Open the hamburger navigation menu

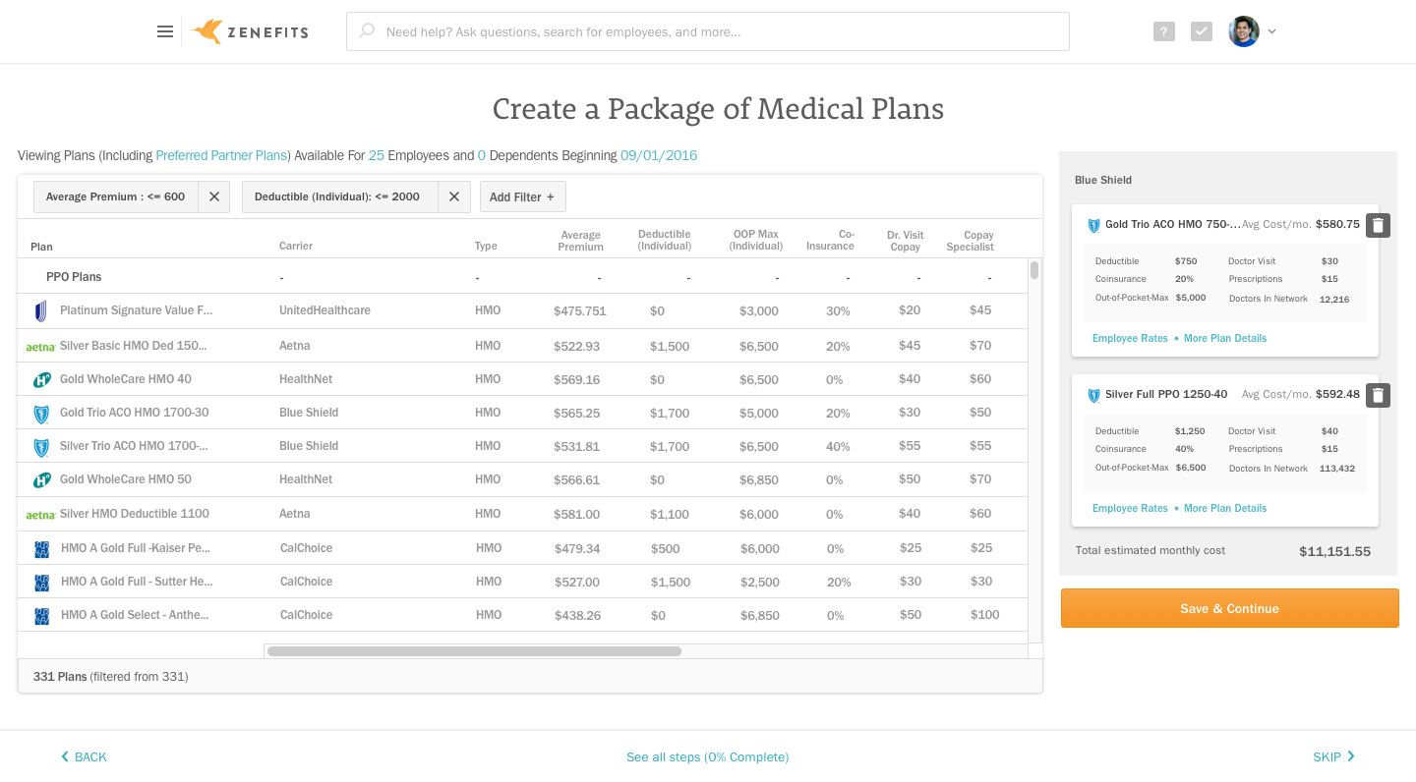click(x=165, y=31)
